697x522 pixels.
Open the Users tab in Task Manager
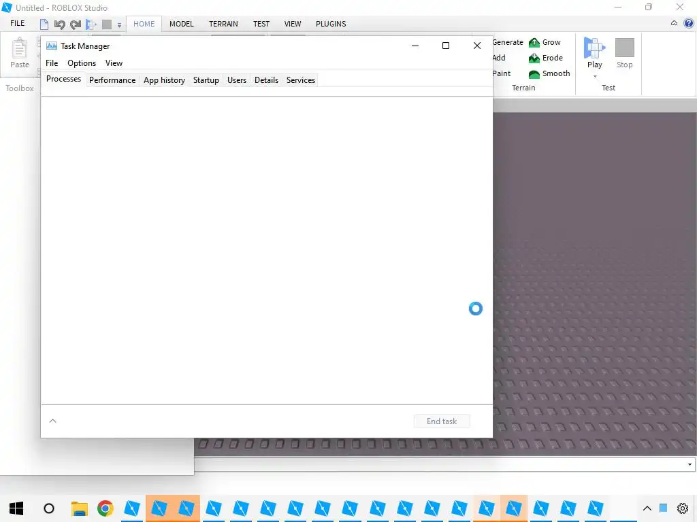236,80
